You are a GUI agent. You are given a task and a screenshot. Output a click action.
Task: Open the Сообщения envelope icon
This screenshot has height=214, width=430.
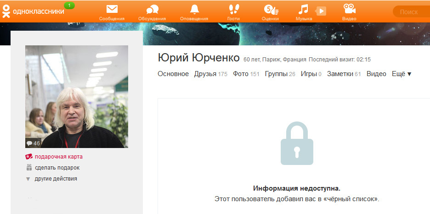click(112, 10)
